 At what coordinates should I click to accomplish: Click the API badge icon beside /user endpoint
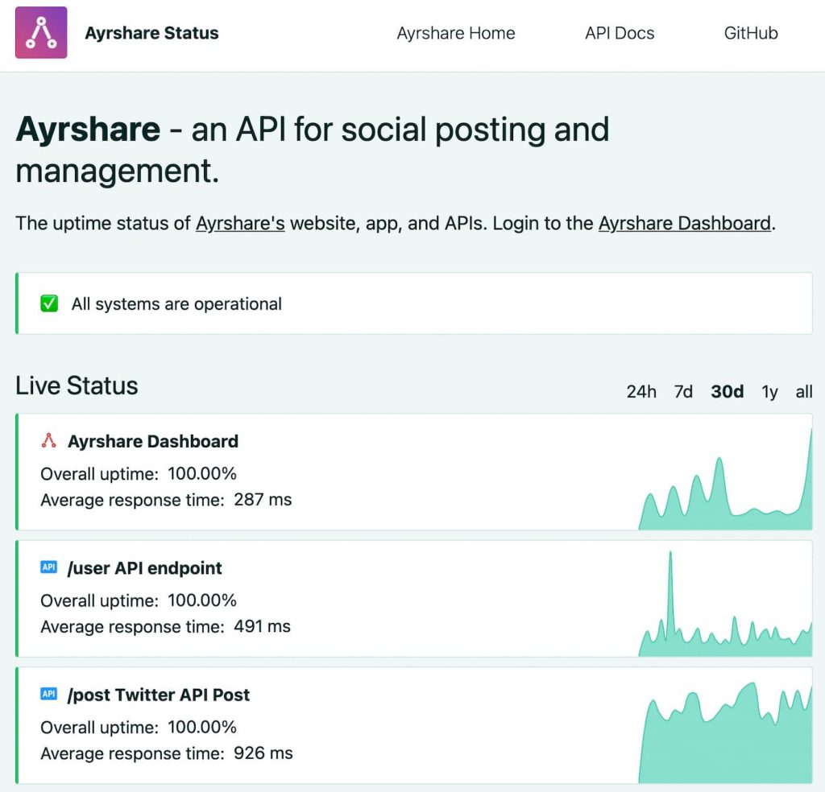(x=48, y=567)
